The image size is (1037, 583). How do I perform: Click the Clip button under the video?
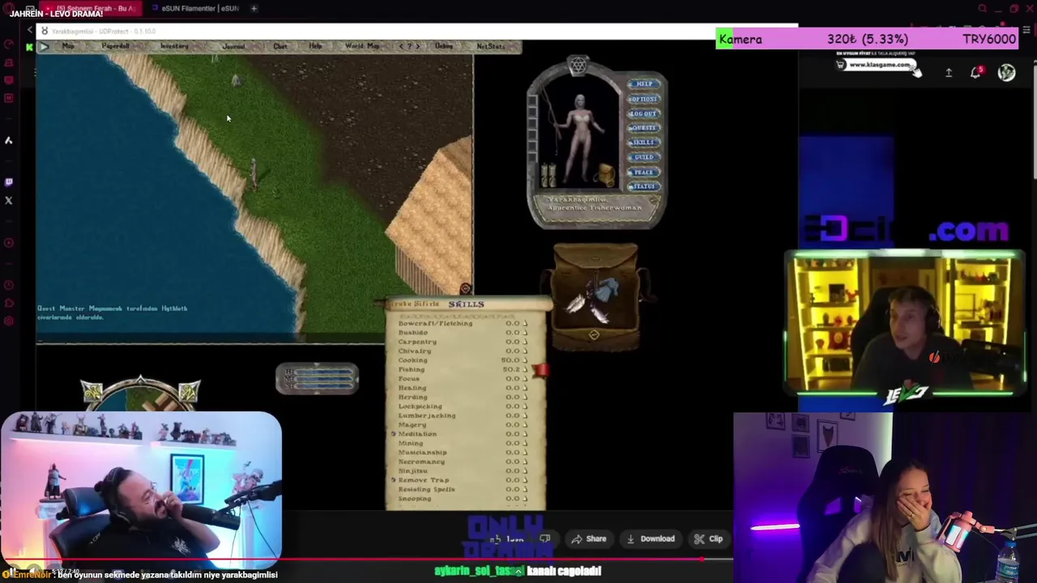pyautogui.click(x=708, y=538)
